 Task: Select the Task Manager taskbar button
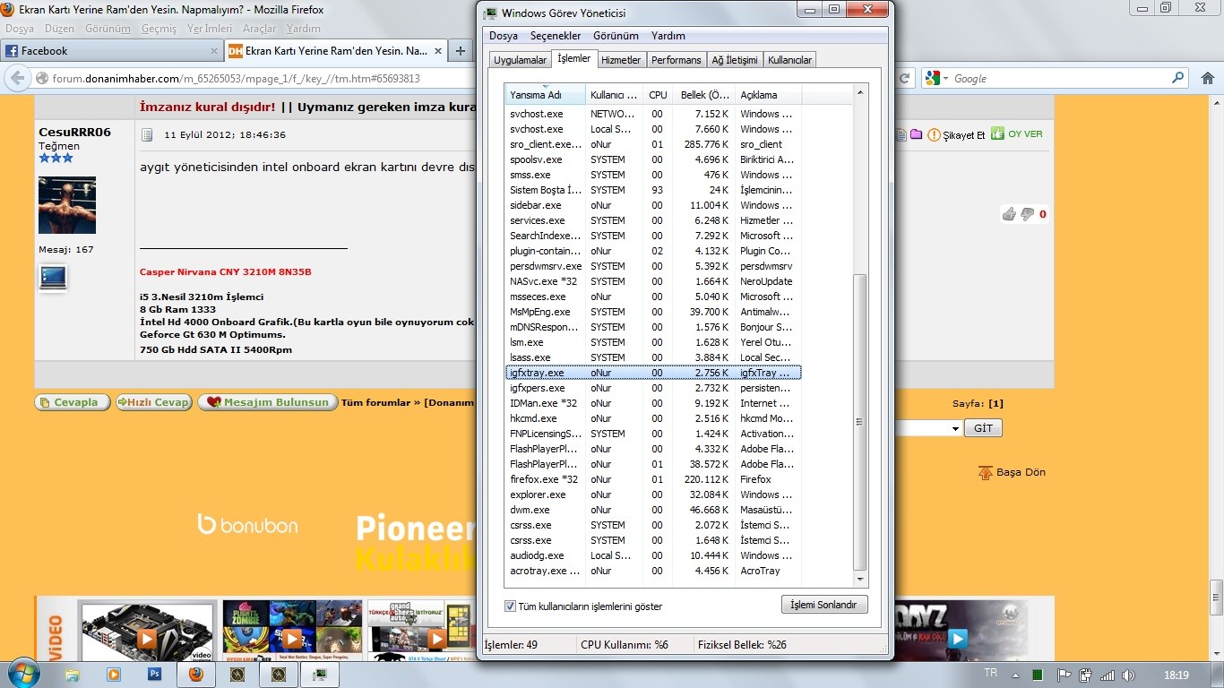click(x=319, y=674)
